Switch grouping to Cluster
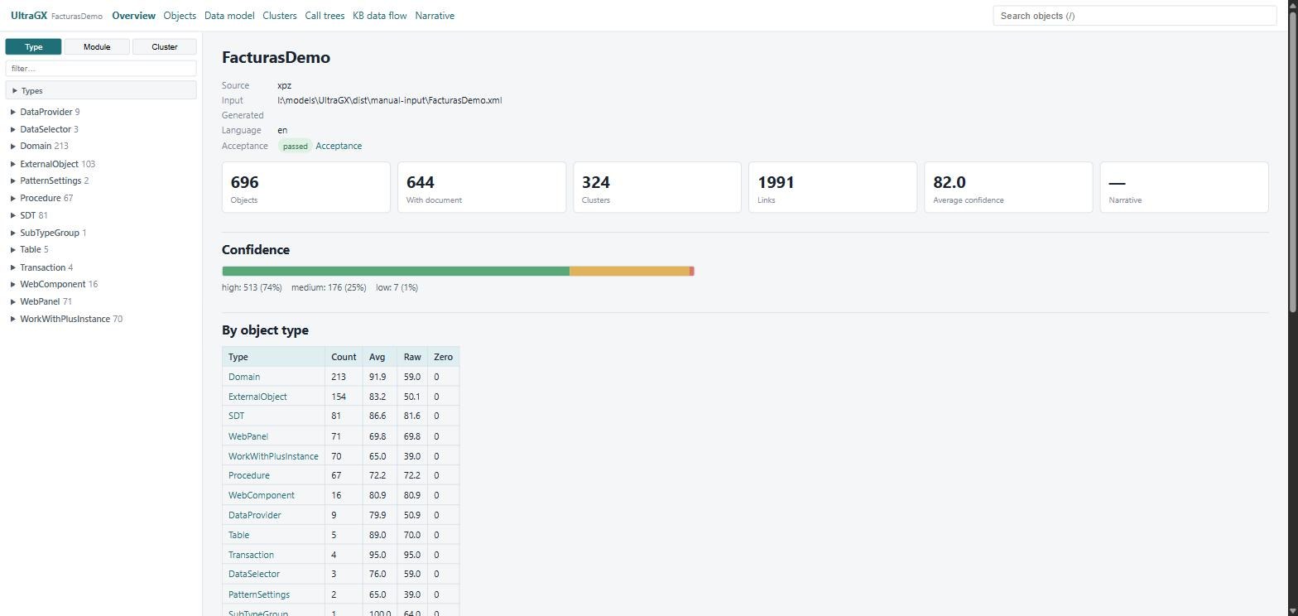Screen dimensions: 1298x616 [164, 46]
